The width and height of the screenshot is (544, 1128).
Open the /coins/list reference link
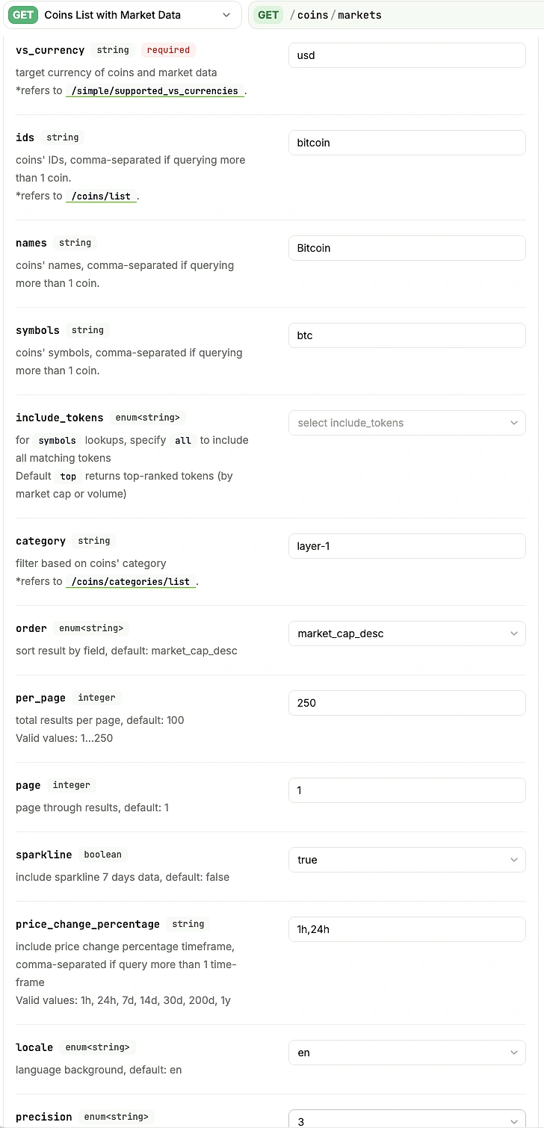pyautogui.click(x=101, y=196)
